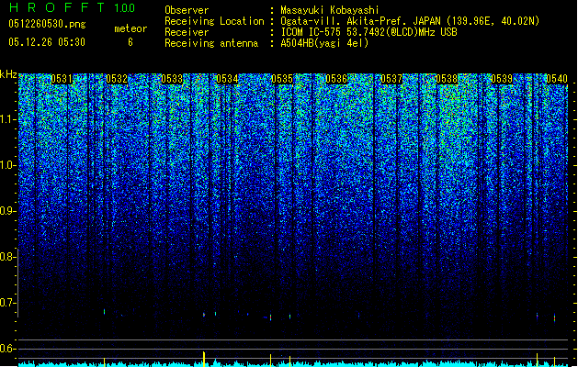Click the 0534 time marker
Image resolution: width=578 pixels, height=367 pixels.
click(x=227, y=79)
